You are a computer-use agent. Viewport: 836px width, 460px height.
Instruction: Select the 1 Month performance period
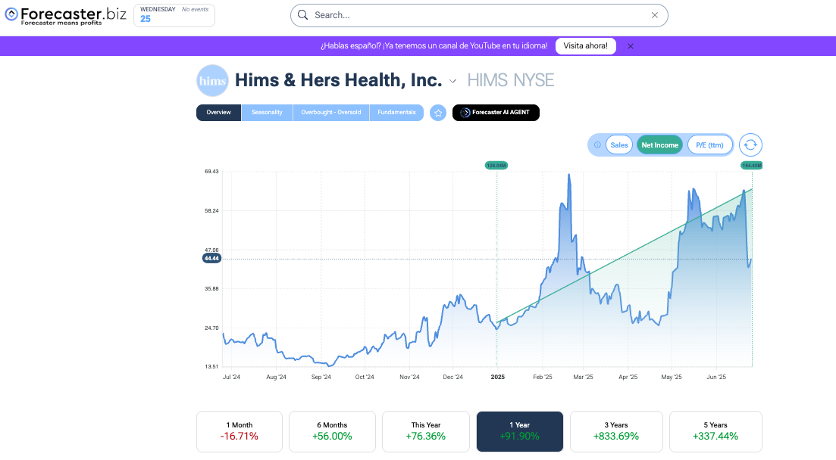(240, 431)
